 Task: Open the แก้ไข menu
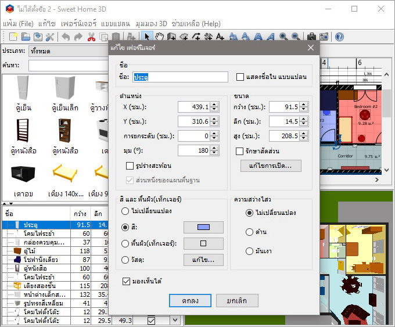pyautogui.click(x=47, y=24)
